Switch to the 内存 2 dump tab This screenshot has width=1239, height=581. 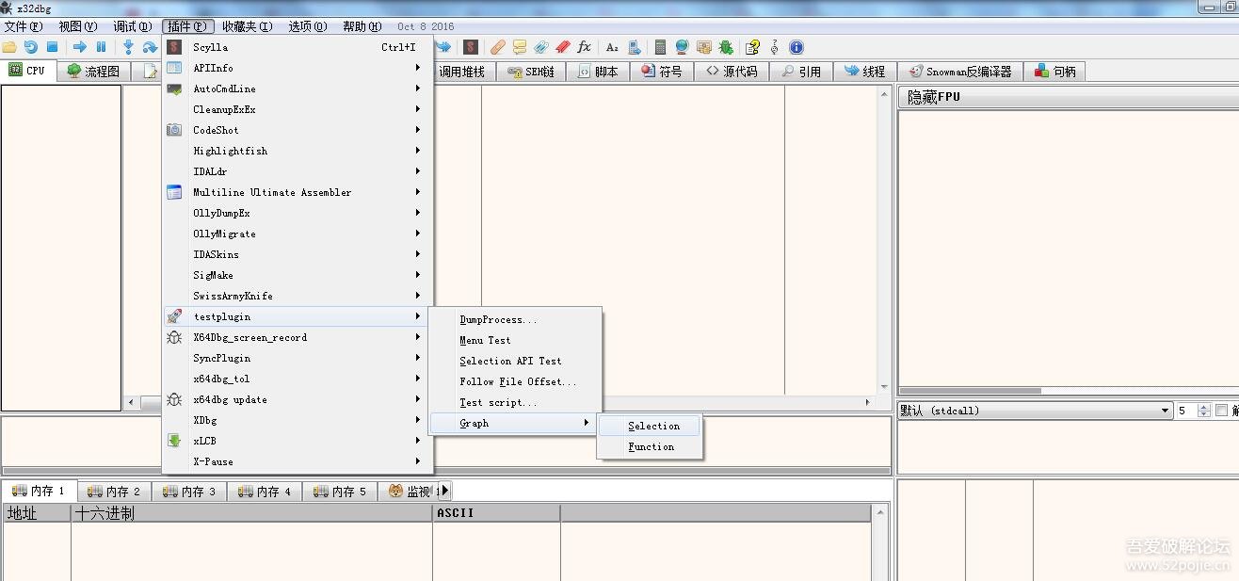[115, 492]
